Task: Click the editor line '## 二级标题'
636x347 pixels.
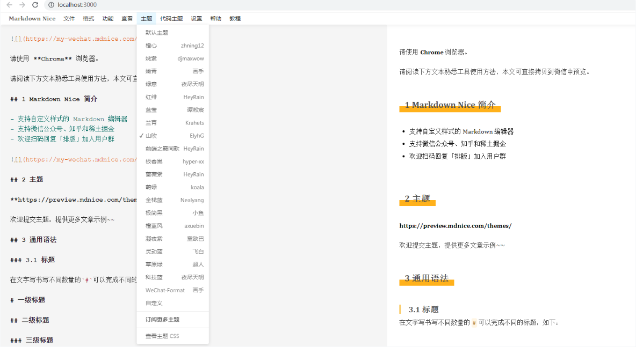Action: click(30, 320)
